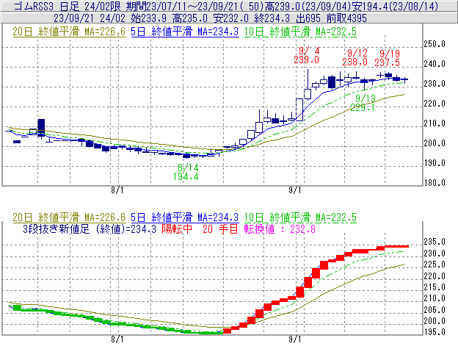Click the top chart's 10日 終値平滑 MA=232.5 legend
The width and height of the screenshot is (458, 349).
[x=300, y=32]
